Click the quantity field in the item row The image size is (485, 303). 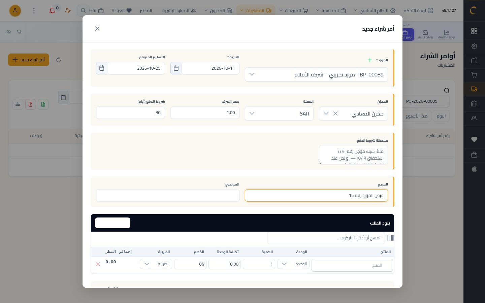click(x=259, y=264)
